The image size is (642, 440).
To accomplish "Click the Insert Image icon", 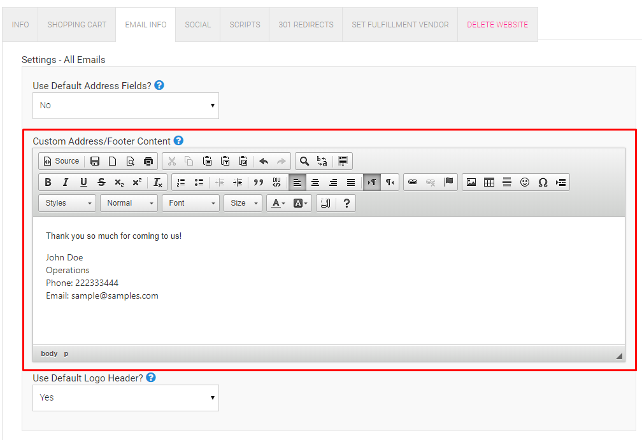I will pos(471,183).
